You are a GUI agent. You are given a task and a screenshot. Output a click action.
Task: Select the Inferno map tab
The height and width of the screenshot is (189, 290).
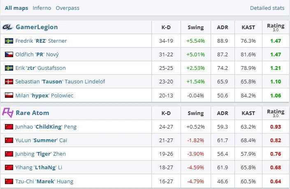(42, 8)
